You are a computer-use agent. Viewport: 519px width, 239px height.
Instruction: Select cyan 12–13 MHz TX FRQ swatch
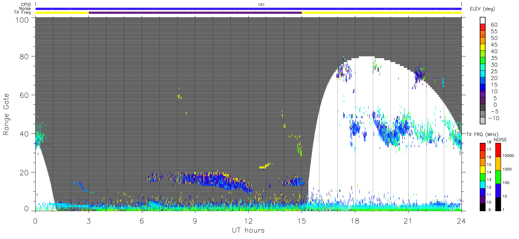(482, 184)
